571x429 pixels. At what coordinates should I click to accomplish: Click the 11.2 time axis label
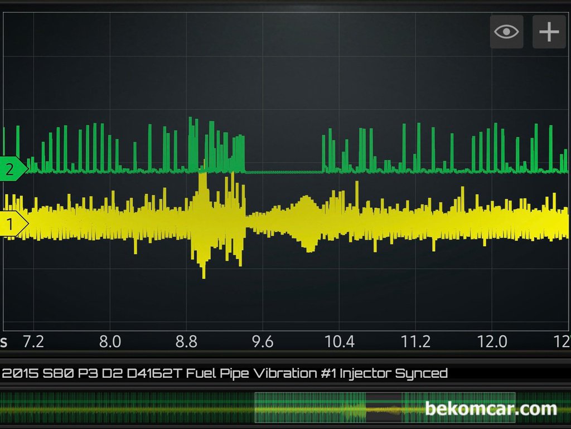(x=416, y=342)
